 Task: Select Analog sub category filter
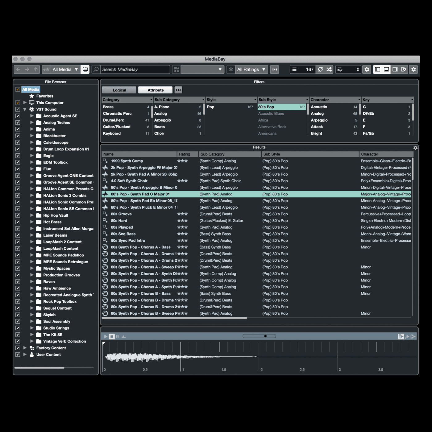(x=178, y=114)
